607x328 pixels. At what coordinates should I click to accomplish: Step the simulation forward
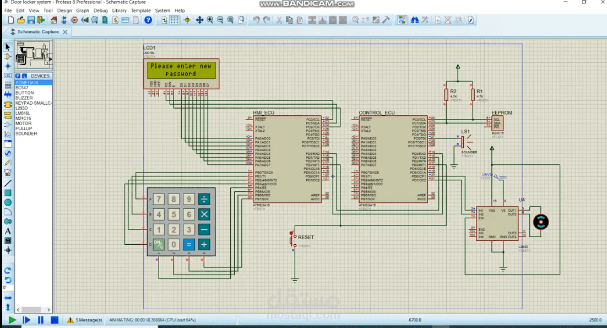coord(26,320)
